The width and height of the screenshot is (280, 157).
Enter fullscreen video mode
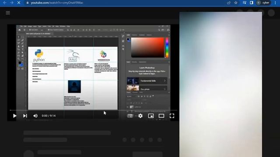click(172, 116)
